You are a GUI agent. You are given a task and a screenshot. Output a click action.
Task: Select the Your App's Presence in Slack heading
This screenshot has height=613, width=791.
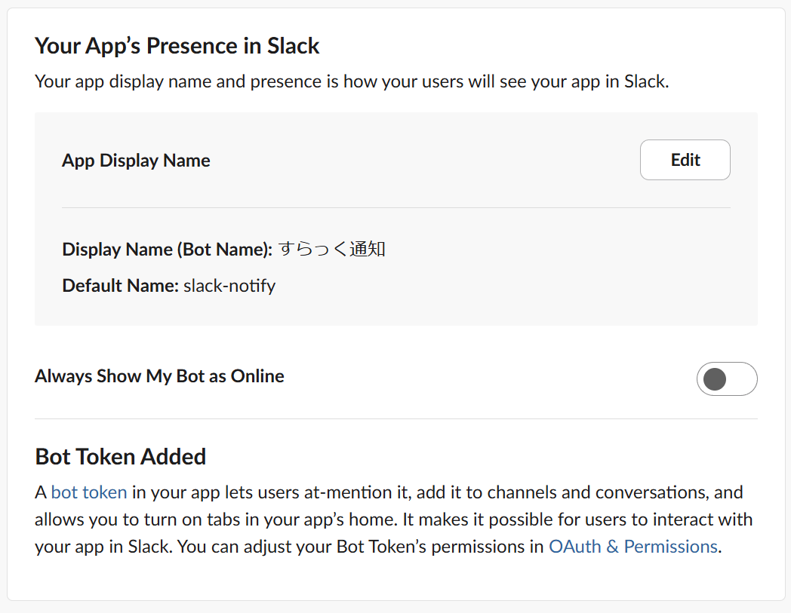pos(177,46)
